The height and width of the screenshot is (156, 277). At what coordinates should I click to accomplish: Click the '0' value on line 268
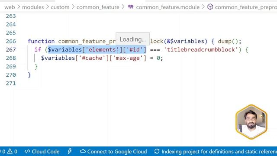pos(158,58)
